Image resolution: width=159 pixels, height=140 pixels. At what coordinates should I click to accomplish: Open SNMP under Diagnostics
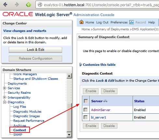tap(18, 134)
